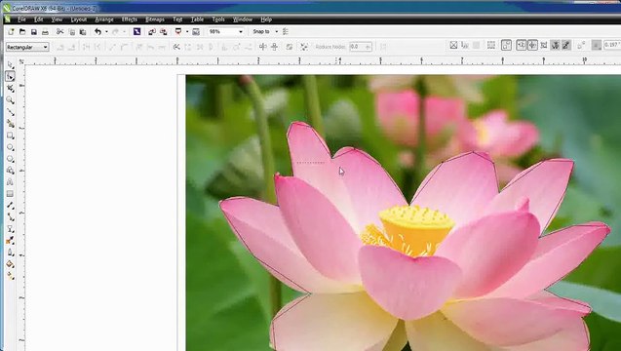621x351 pixels.
Task: Select the Table tool
Action: pyautogui.click(x=11, y=194)
